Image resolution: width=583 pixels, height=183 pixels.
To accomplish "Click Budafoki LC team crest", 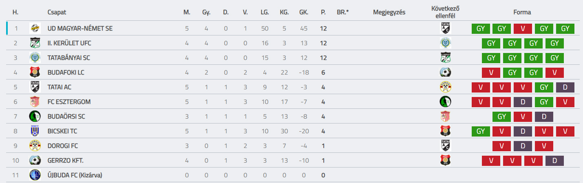I will [35, 73].
